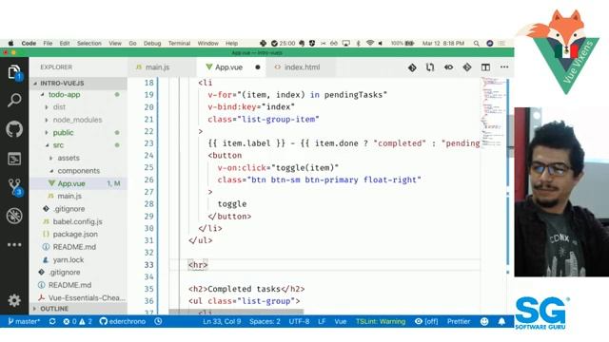Image resolution: width=609 pixels, height=342 pixels.
Task: Expand the public folder
Action: tap(78, 133)
